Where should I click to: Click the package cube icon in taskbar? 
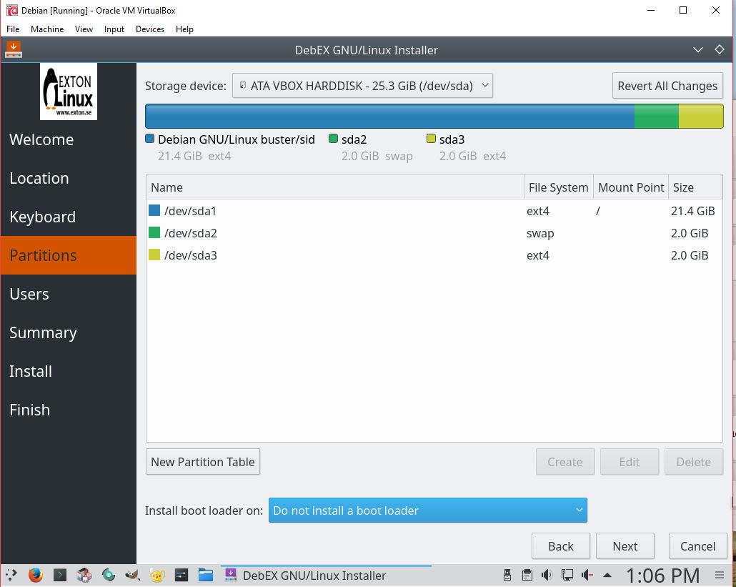(x=84, y=575)
